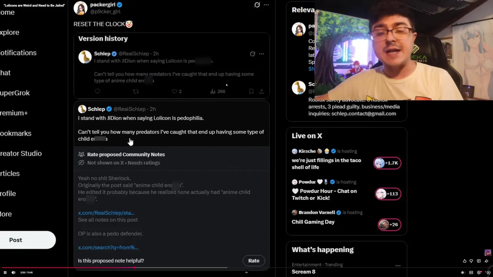
Task: Open Profile in sidebar
Action: point(8,194)
